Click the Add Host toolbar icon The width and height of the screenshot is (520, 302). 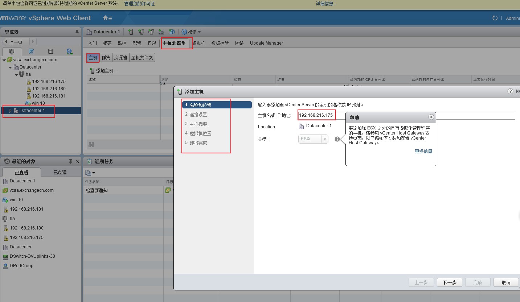point(131,32)
